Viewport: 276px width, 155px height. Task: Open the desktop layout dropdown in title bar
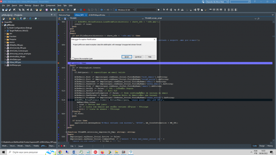[x=217, y=2]
